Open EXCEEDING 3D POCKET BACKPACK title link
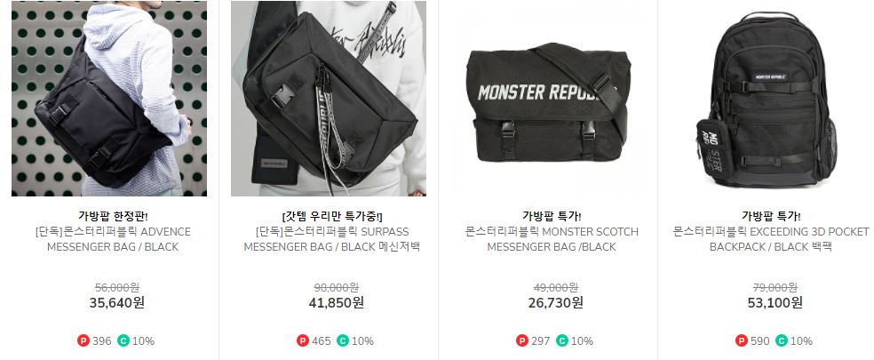This screenshot has width=874, height=360. point(771,239)
